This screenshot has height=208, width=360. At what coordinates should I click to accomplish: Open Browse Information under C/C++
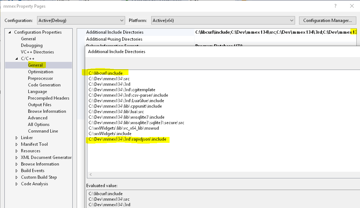47,111
